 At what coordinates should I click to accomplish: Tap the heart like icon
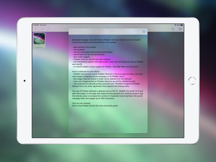click(36, 29)
